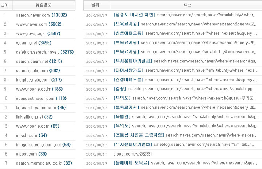Open search.nate.com (682) referrer
The width and height of the screenshot is (262, 169).
point(38,71)
